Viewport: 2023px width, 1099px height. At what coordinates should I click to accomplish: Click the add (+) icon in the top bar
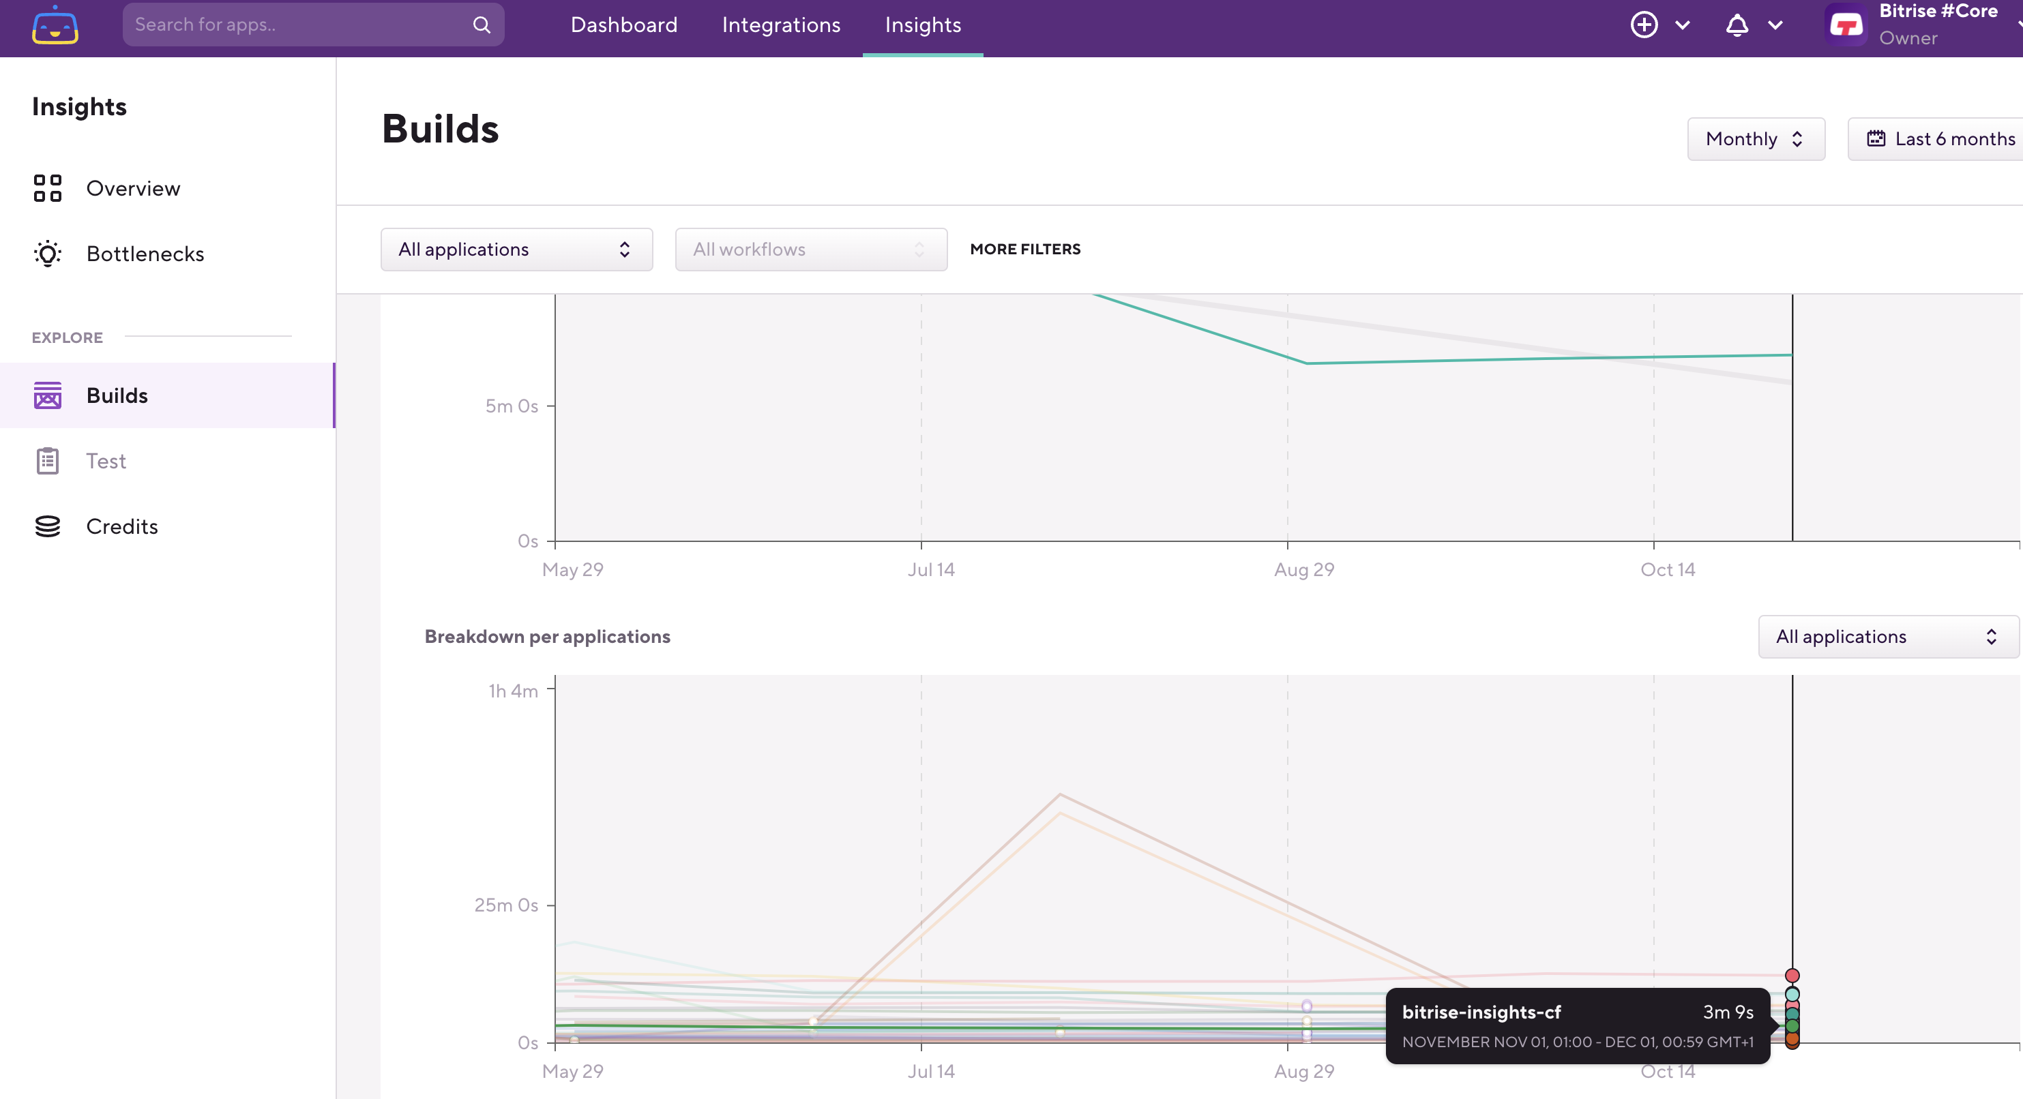pyautogui.click(x=1644, y=25)
